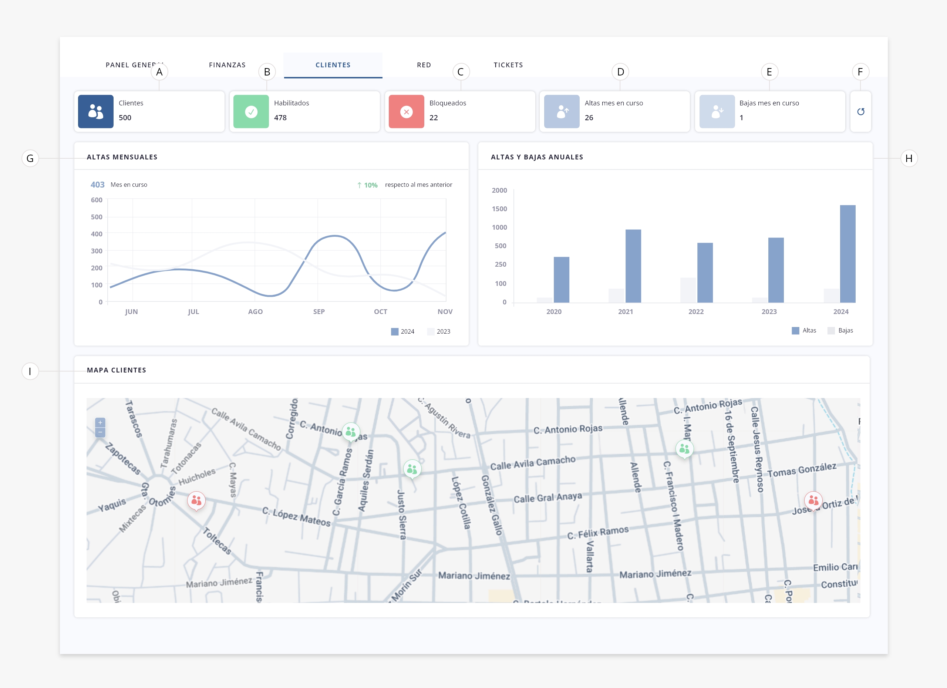Click red client marker near Josefa Ortiz
This screenshot has height=688, width=947.
coord(813,500)
